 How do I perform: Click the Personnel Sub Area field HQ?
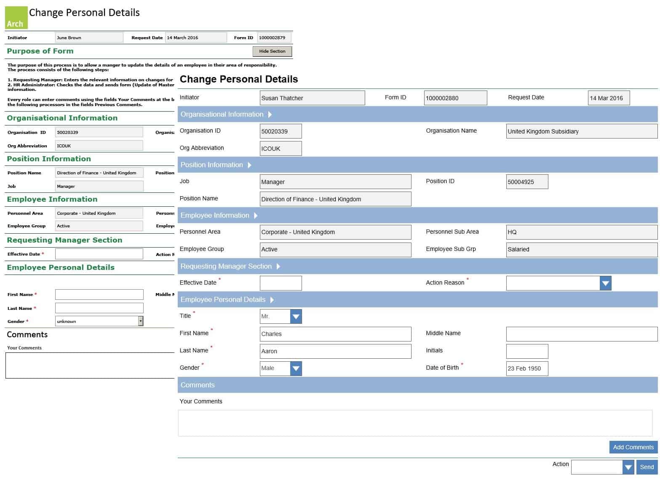coord(582,232)
